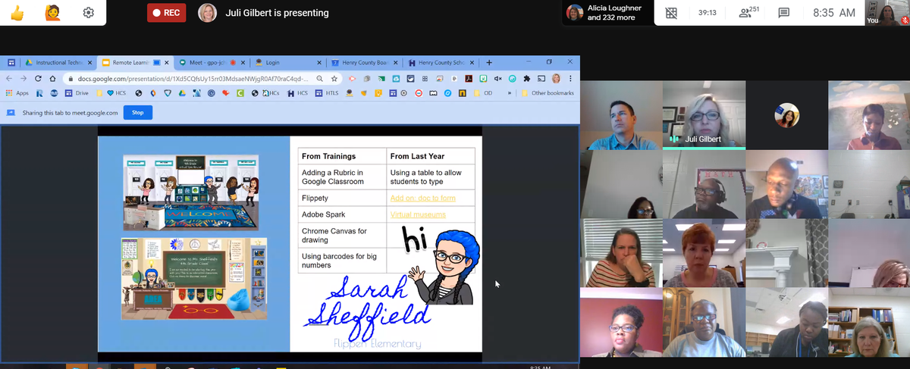Open a new browser tab with plus
Image resolution: width=910 pixels, height=369 pixels.
coord(490,62)
